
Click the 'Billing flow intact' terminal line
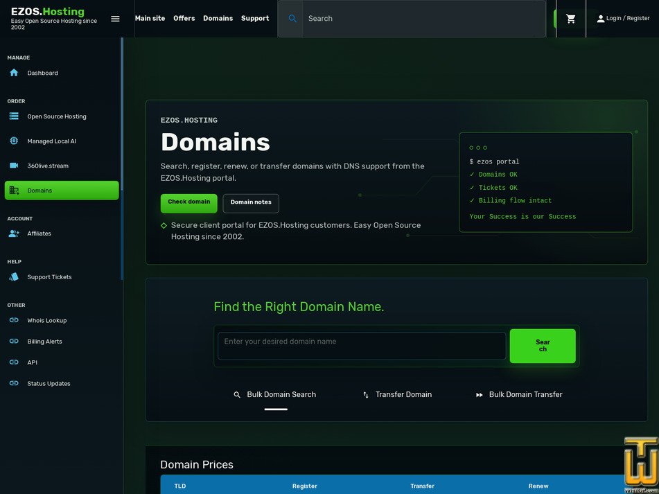511,201
